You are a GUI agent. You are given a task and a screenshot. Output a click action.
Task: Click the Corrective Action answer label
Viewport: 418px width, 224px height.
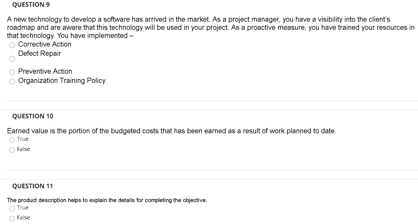pos(45,44)
